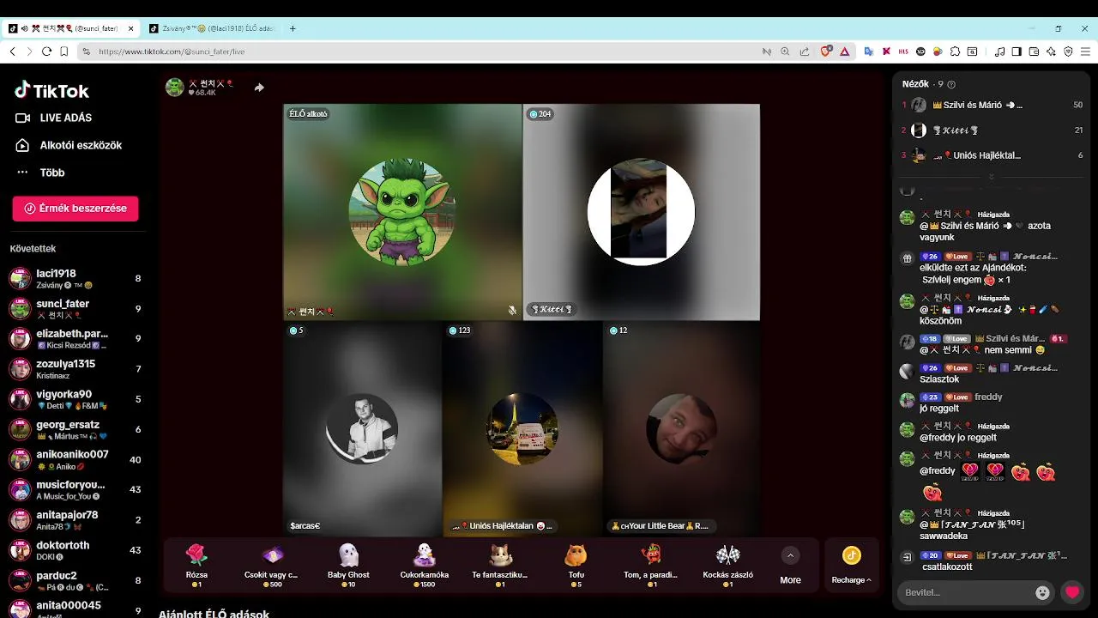Image resolution: width=1098 pixels, height=618 pixels.
Task: Select Your Little Bear guest tile
Action: point(681,429)
